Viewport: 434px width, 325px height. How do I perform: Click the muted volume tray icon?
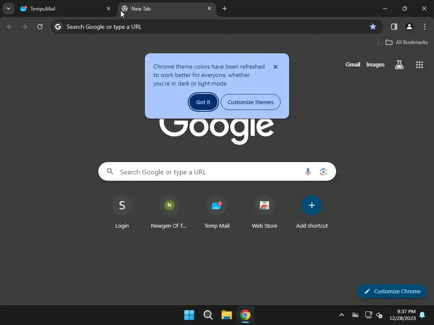(x=379, y=315)
